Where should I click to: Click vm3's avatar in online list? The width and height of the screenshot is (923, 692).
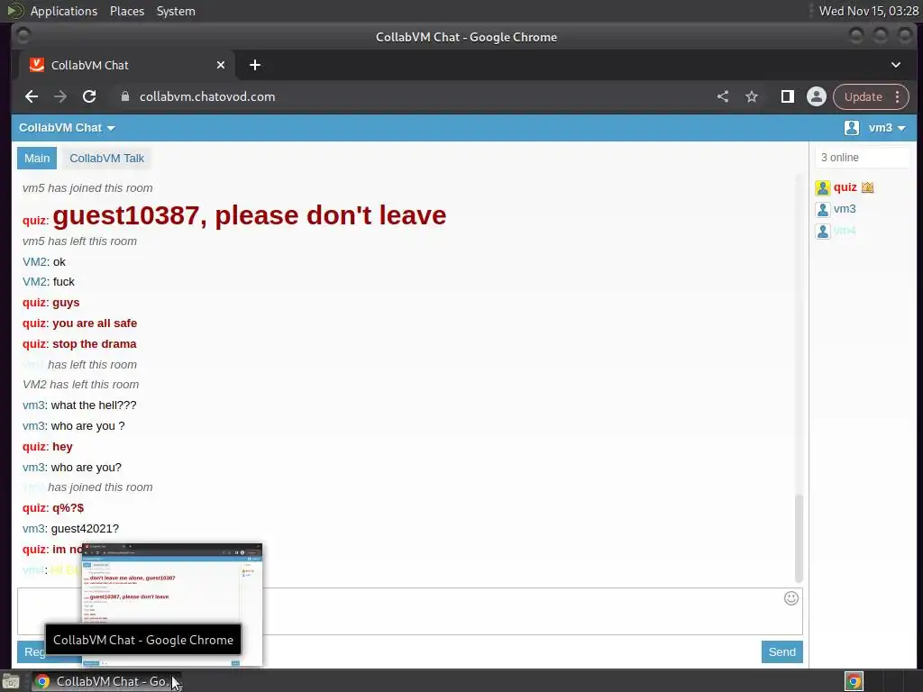(x=823, y=209)
